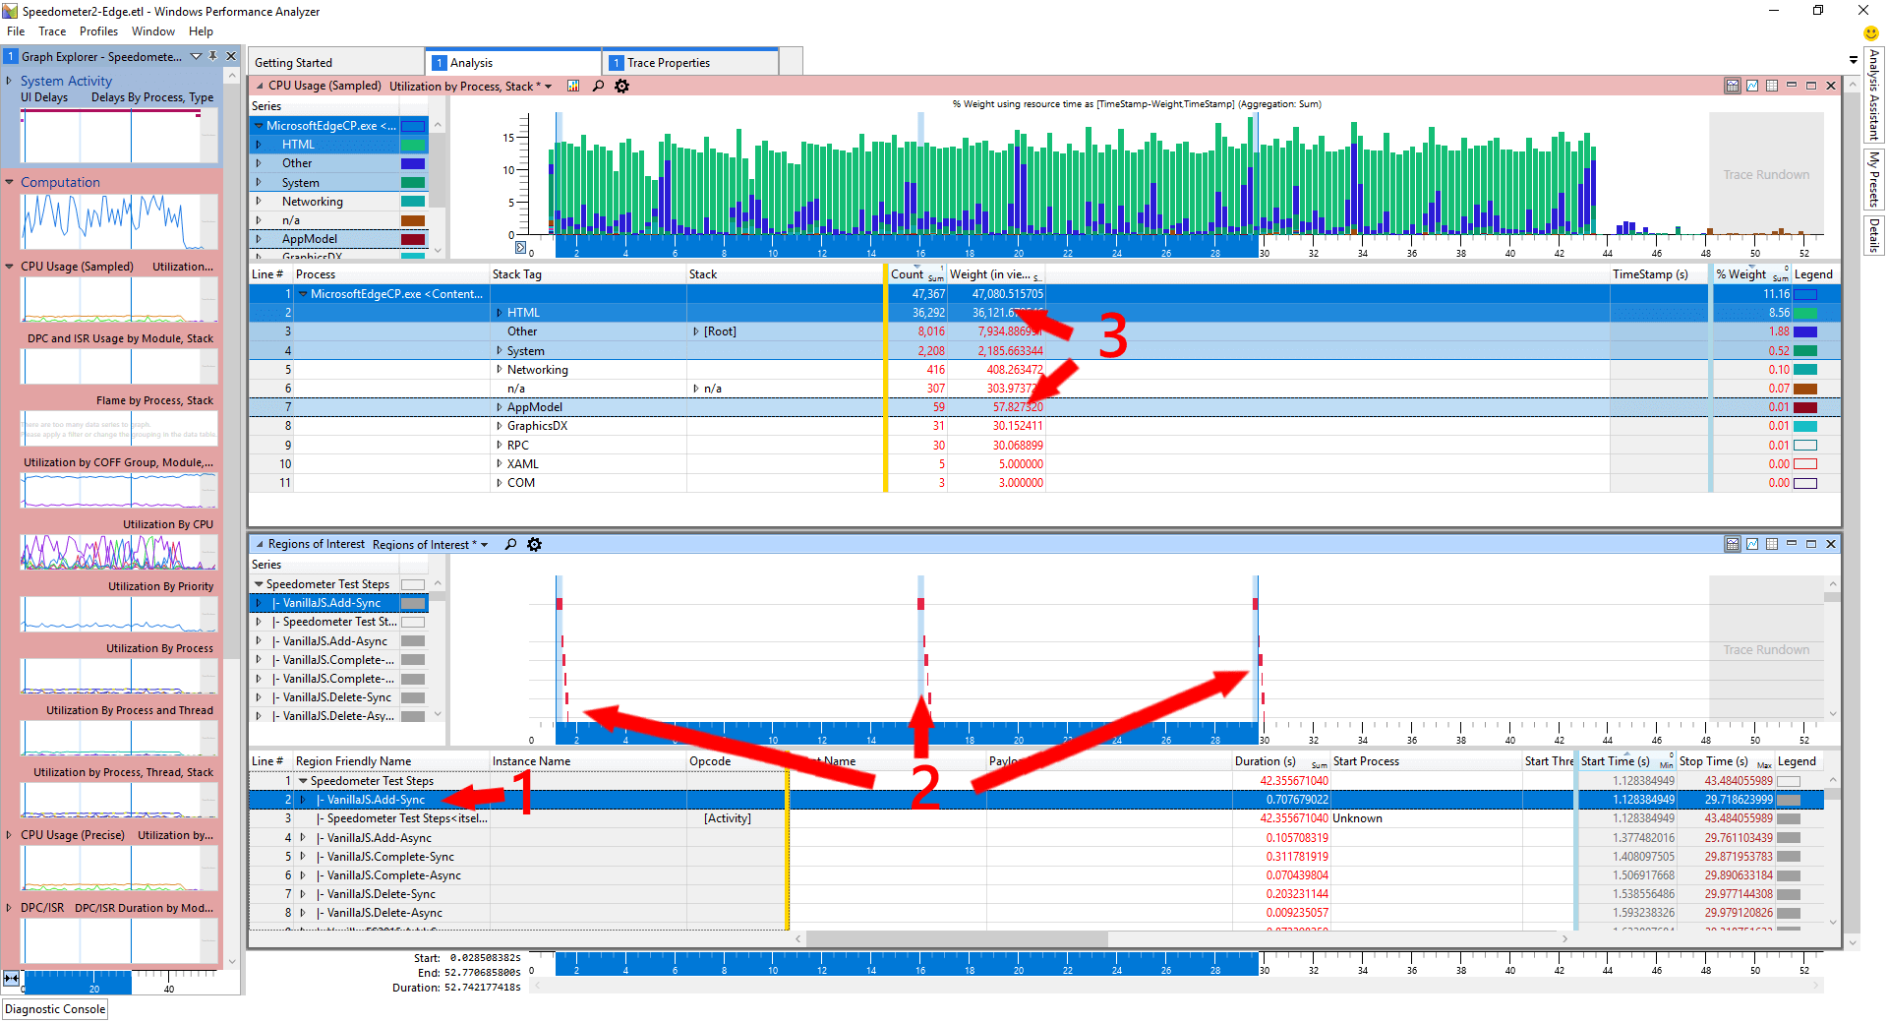Image resolution: width=1888 pixels, height=1023 pixels.
Task: Open the Diagnostic Console
Action: (55, 1008)
